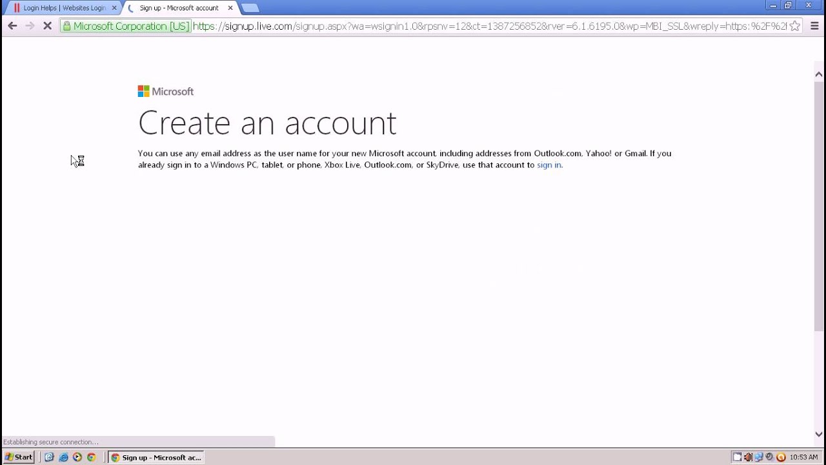The image size is (826, 465).
Task: Click the Sign up - Microsoft taskbar button
Action: 156,457
